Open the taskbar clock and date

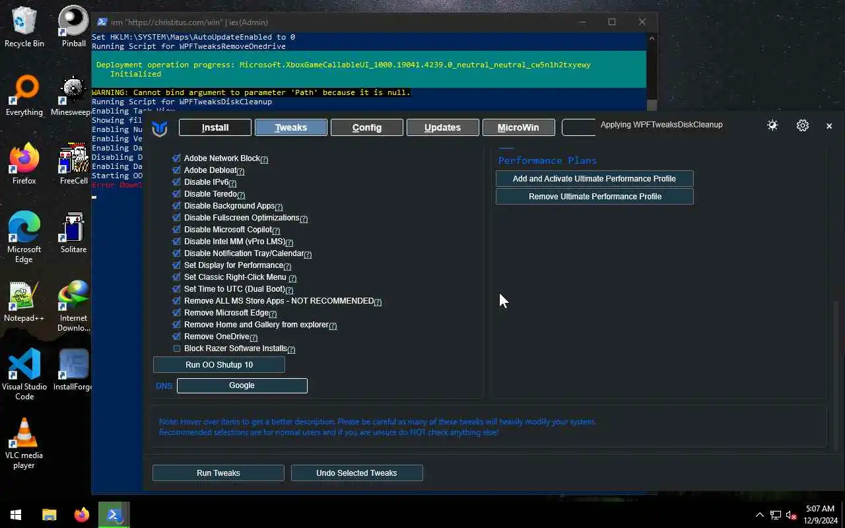click(820, 514)
